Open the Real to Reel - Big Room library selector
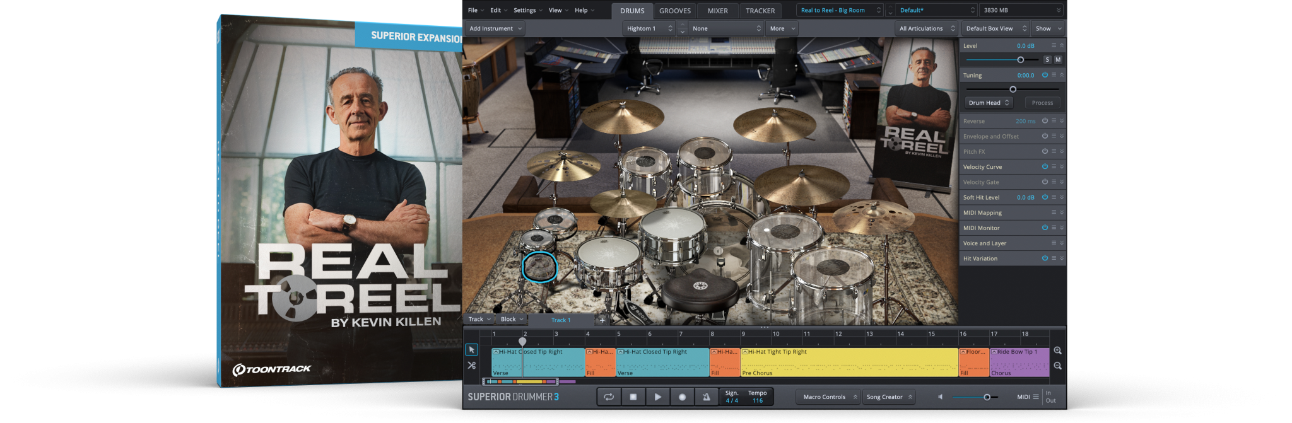 [840, 10]
